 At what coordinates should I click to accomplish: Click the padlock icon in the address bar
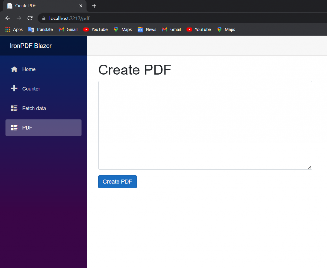click(x=43, y=18)
